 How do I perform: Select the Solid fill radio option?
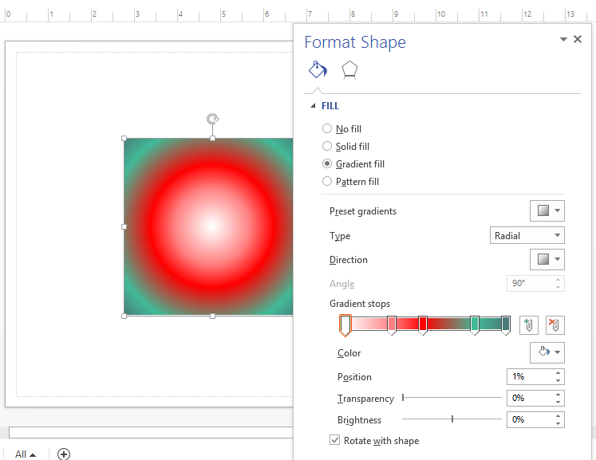[x=327, y=147]
